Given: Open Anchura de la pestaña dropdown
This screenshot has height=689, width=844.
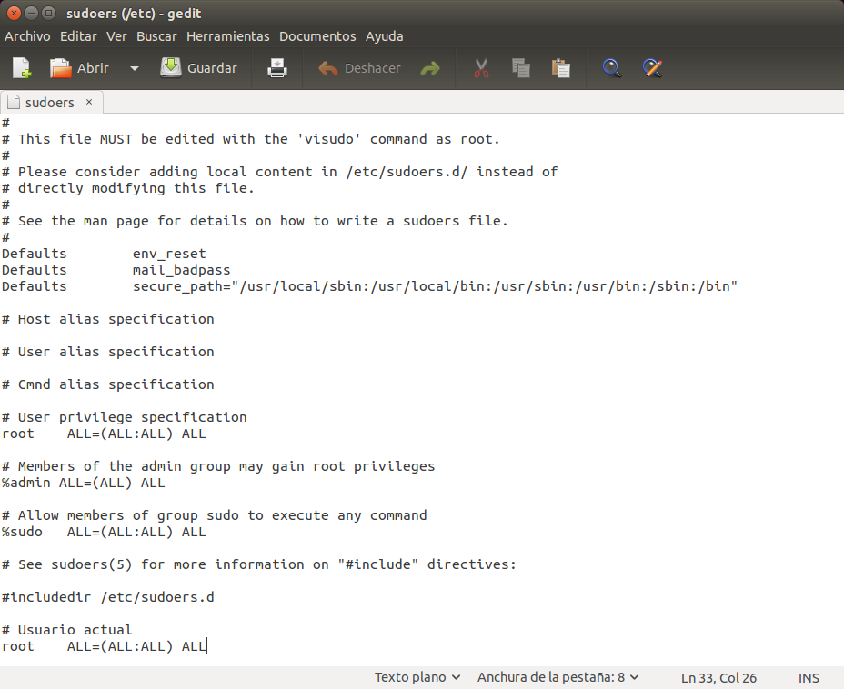Looking at the screenshot, I should pos(558,677).
